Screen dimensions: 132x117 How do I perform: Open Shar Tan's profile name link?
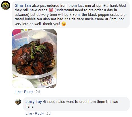(x=23, y=5)
